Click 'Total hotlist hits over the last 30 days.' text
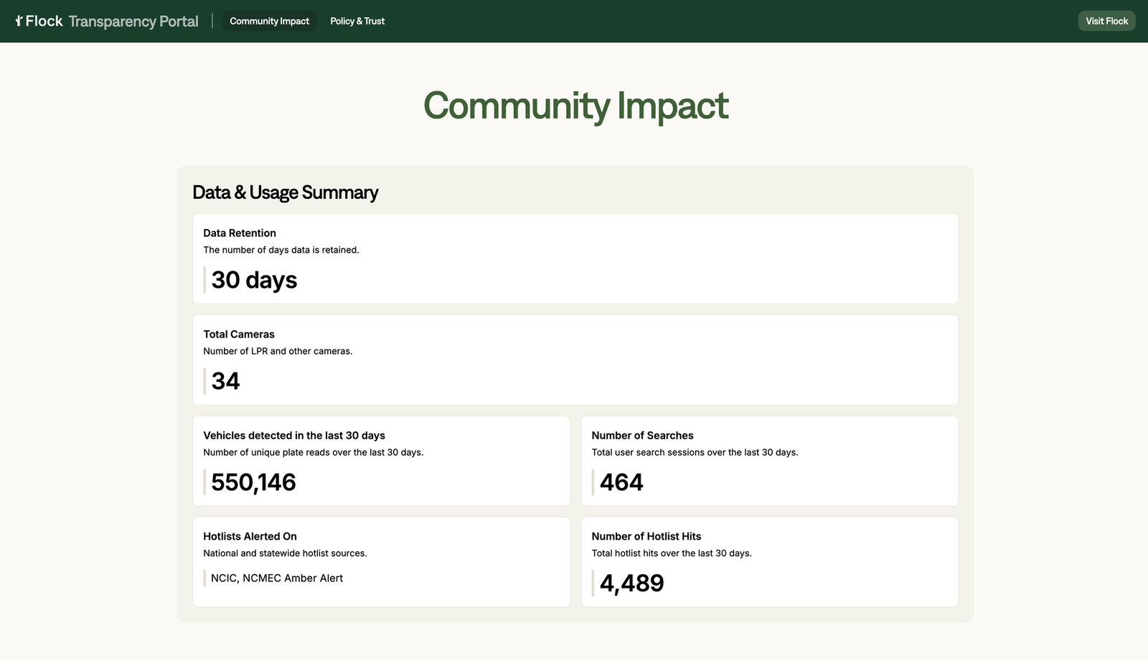This screenshot has height=661, width=1148. [x=672, y=553]
